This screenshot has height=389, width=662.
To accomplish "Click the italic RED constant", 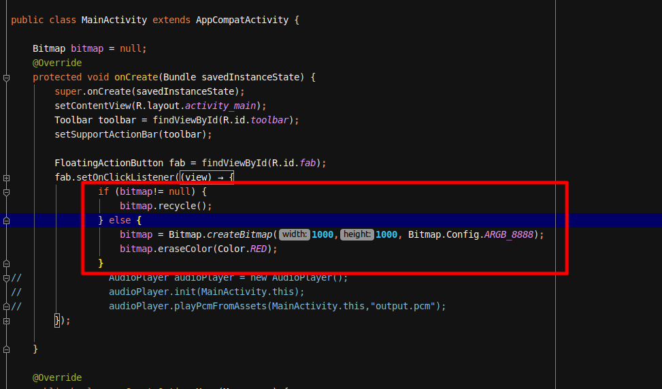I will pyautogui.click(x=259, y=249).
